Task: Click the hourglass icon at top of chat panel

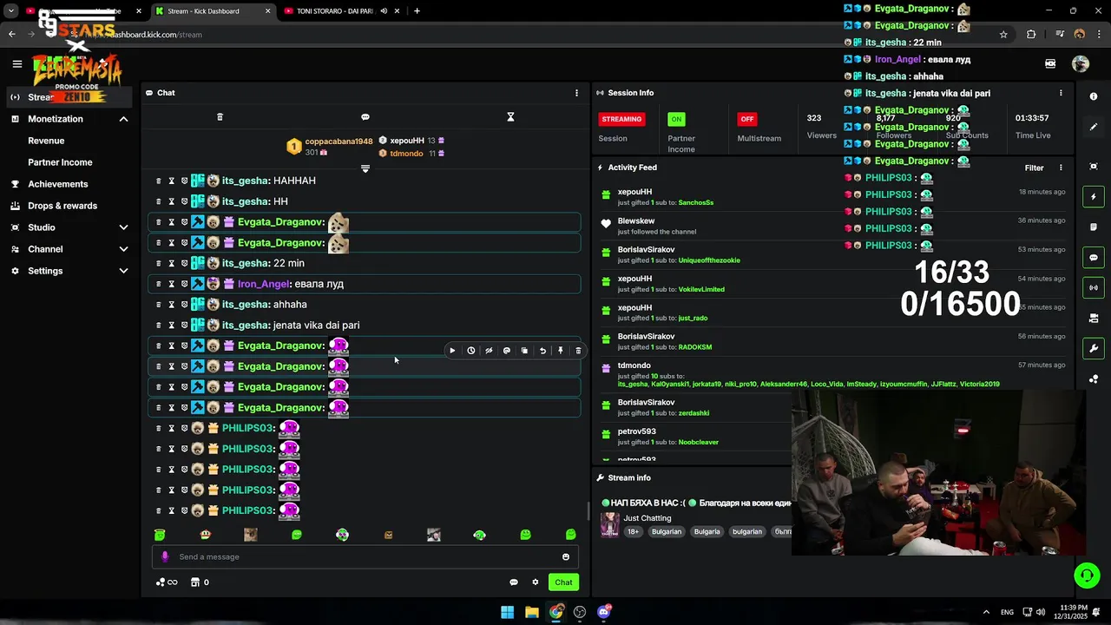Action: pyautogui.click(x=510, y=117)
